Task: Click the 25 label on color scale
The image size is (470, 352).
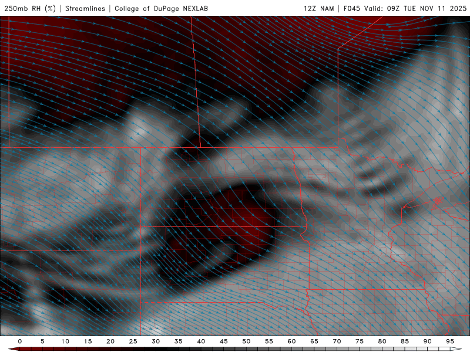Action: [133, 341]
